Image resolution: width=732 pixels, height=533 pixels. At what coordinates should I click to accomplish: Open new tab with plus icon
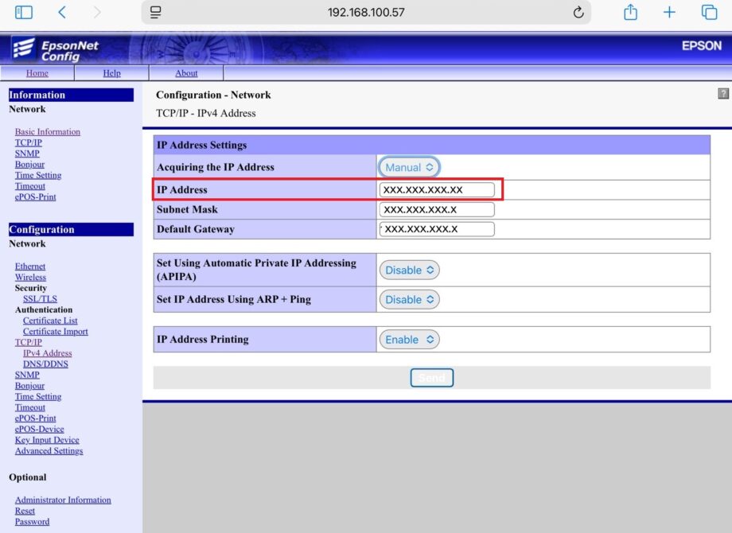pos(669,12)
